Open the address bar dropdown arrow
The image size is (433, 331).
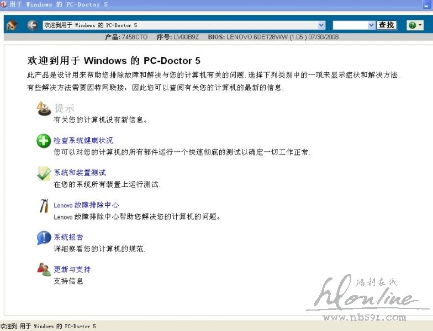321,25
